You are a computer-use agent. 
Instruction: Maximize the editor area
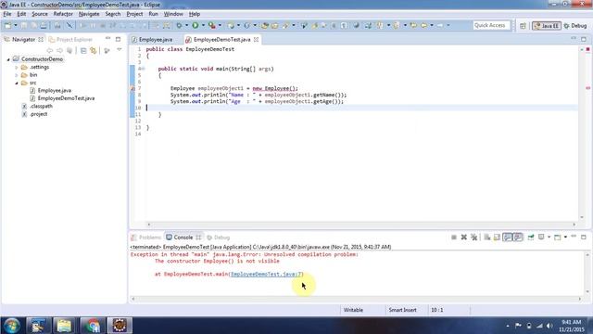(584, 39)
